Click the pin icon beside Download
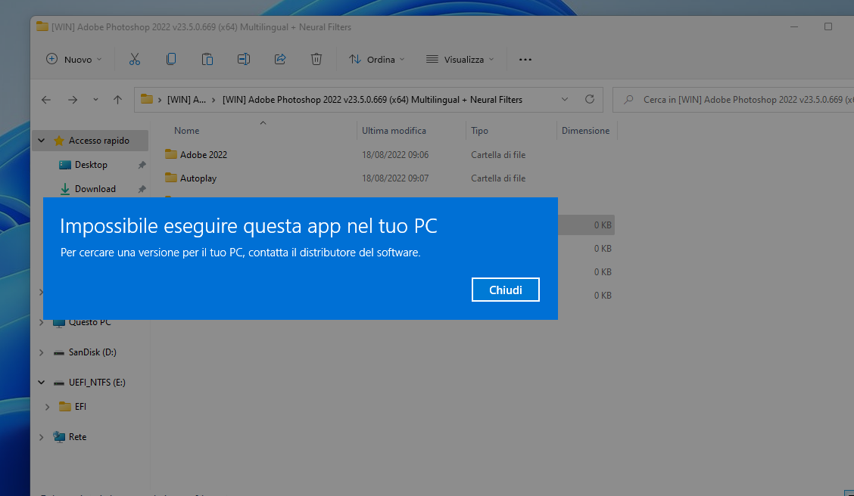This screenshot has height=496, width=854. pos(142,189)
